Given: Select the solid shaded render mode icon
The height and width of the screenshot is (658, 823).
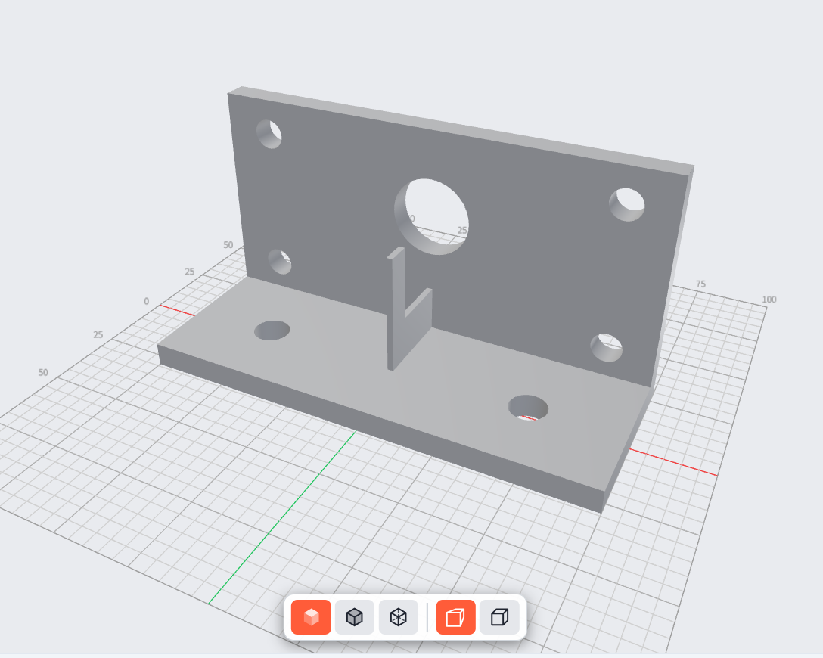Looking at the screenshot, I should pos(311,617).
